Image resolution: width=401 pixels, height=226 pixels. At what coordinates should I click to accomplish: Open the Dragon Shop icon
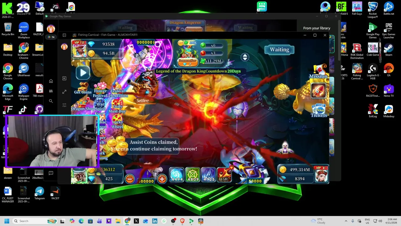[83, 105]
